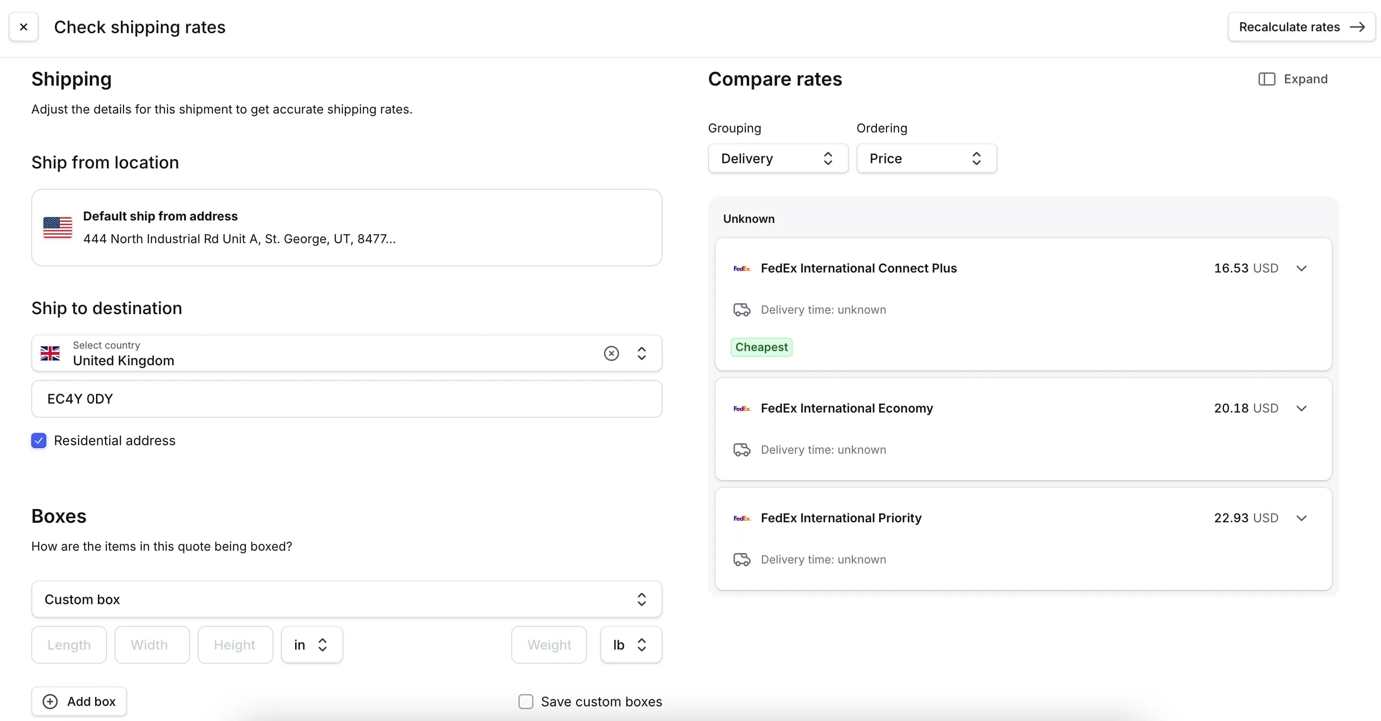Click the delivery truck icon for Economy rate
The width and height of the screenshot is (1381, 721).
742,449
